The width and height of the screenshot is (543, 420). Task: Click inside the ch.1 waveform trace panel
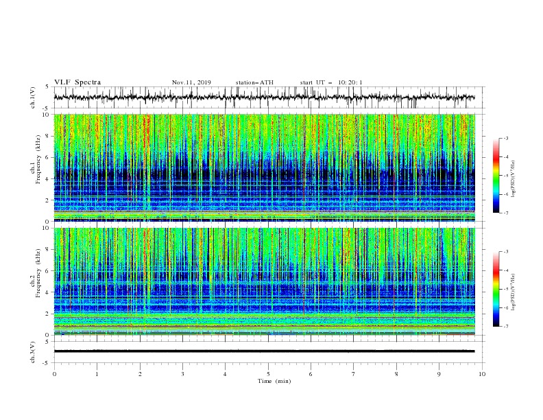point(269,97)
